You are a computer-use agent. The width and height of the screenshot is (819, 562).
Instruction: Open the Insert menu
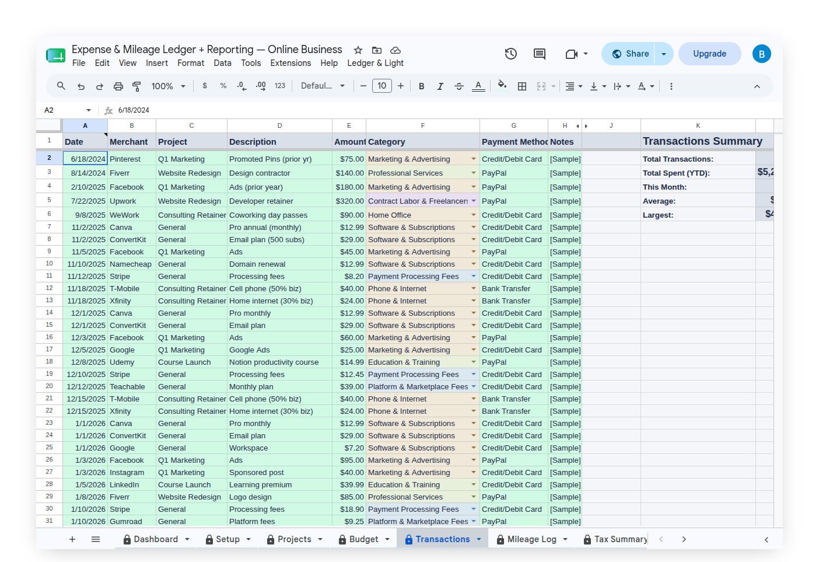click(x=157, y=63)
